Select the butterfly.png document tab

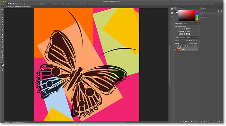(x=18, y=7)
